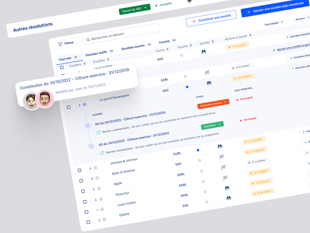Image resolution: width=310 pixels, height=233 pixels.
Task: Click the grey-background avatar in popup card
Action: tap(31, 101)
